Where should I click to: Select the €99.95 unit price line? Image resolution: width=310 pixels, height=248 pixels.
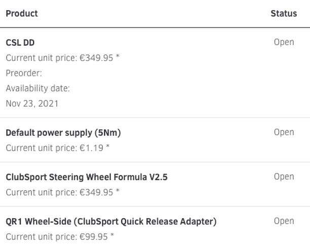[60, 237]
